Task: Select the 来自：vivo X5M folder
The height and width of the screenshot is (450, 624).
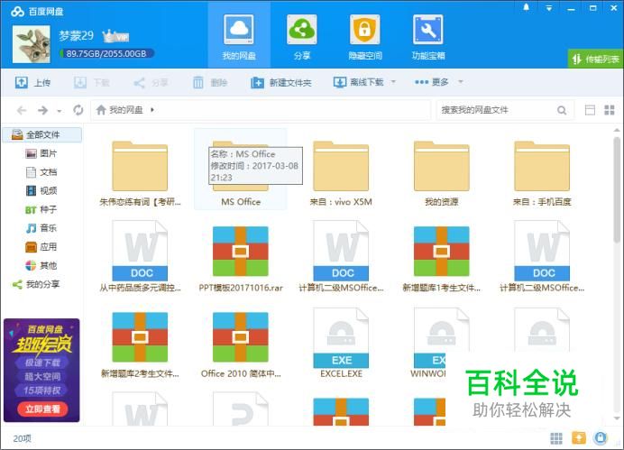Action: click(x=341, y=173)
